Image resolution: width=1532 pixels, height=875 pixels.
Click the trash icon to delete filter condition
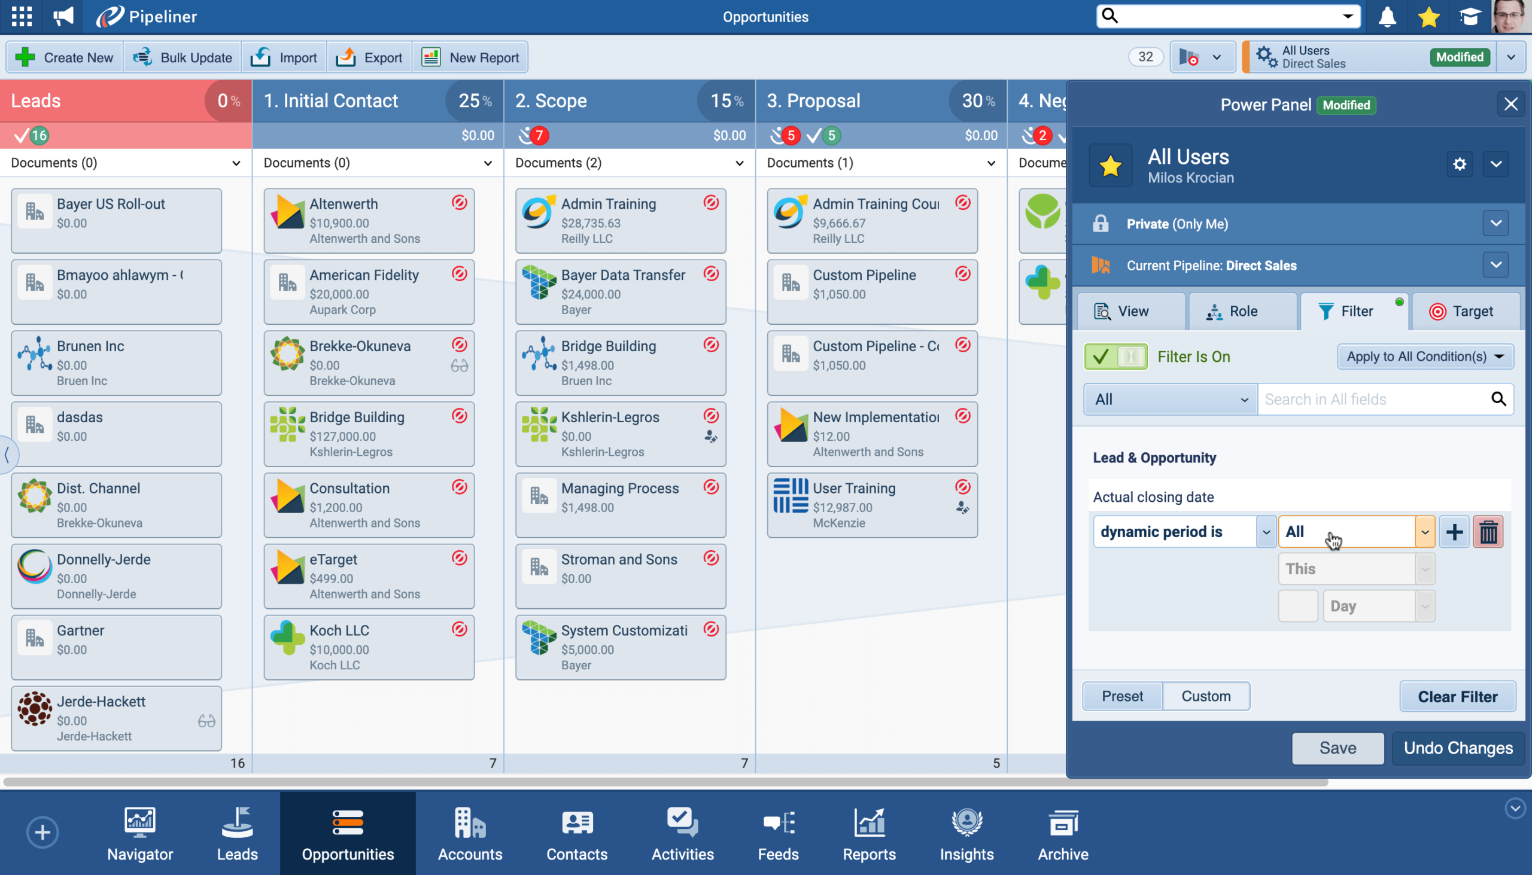point(1488,532)
